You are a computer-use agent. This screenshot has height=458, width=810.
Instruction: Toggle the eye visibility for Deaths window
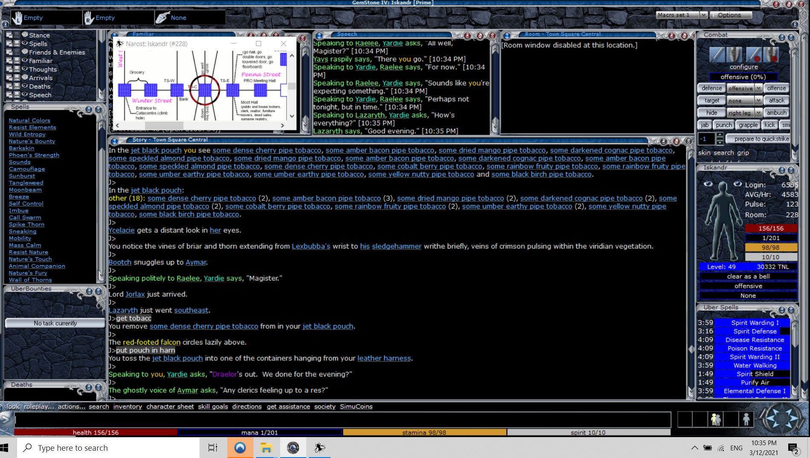click(25, 86)
